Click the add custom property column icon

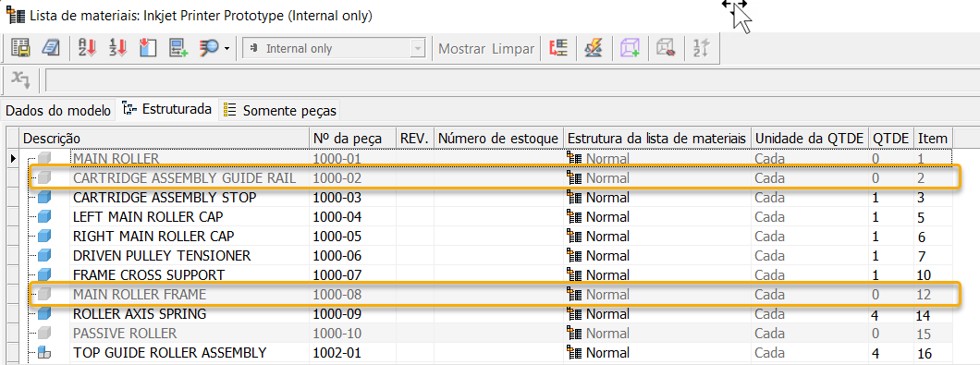[x=178, y=48]
